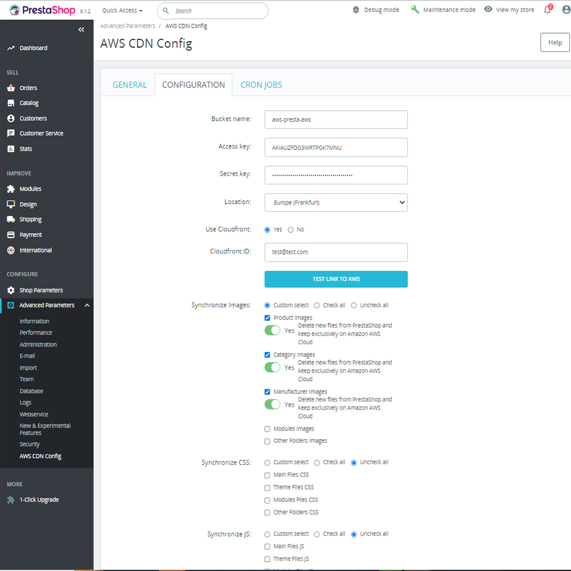This screenshot has width=571, height=571.
Task: Open the Help panel
Action: pos(554,42)
